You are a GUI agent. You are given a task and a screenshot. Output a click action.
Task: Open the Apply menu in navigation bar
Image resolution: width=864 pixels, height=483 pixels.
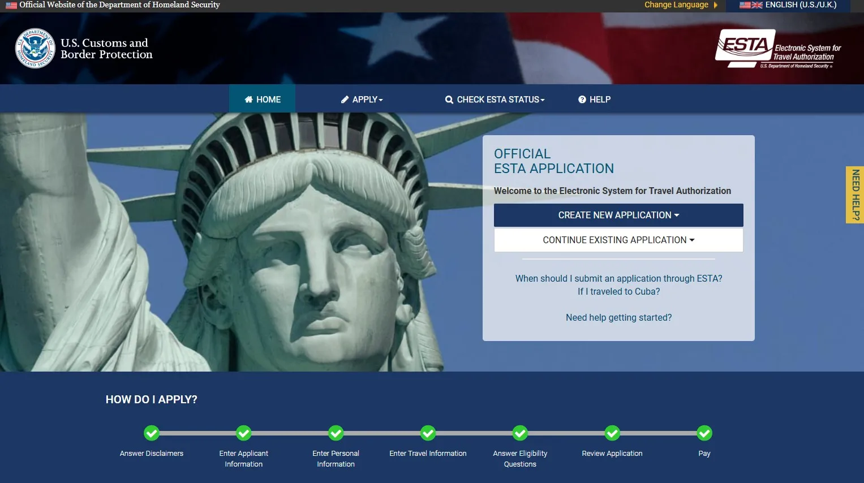362,100
